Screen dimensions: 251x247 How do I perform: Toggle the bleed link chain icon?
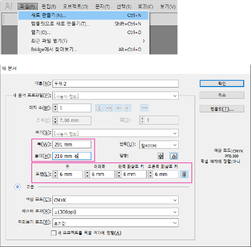click(184, 174)
